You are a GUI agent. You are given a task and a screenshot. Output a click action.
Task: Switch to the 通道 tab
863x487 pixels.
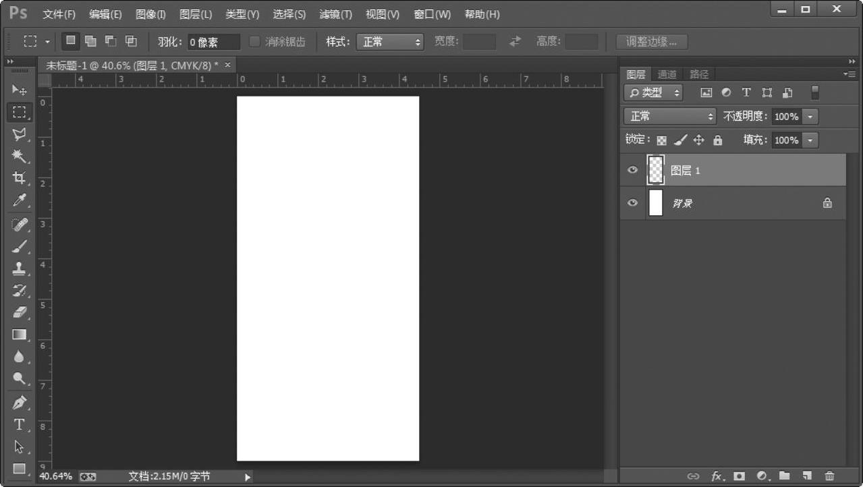[667, 74]
